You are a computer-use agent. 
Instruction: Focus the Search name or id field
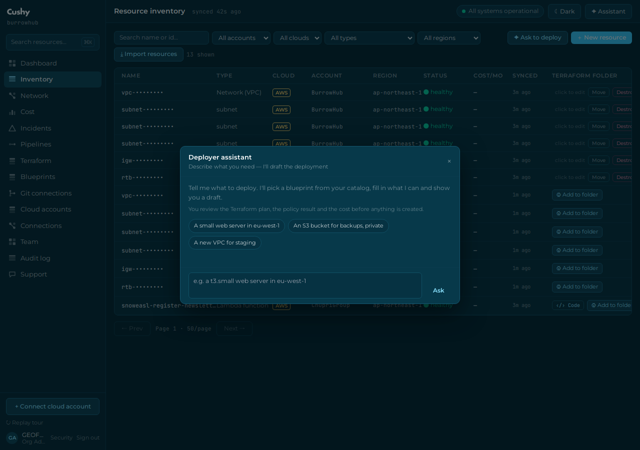[161, 38]
